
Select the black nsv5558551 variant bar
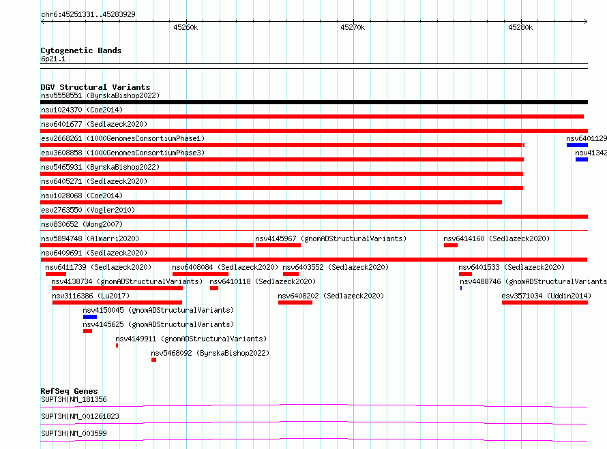click(x=314, y=102)
